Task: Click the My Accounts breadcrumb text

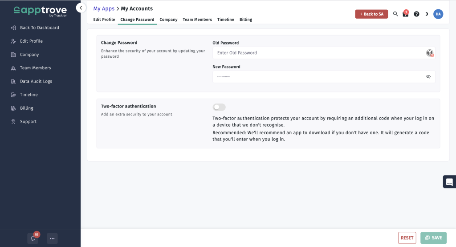Action: pos(137,8)
